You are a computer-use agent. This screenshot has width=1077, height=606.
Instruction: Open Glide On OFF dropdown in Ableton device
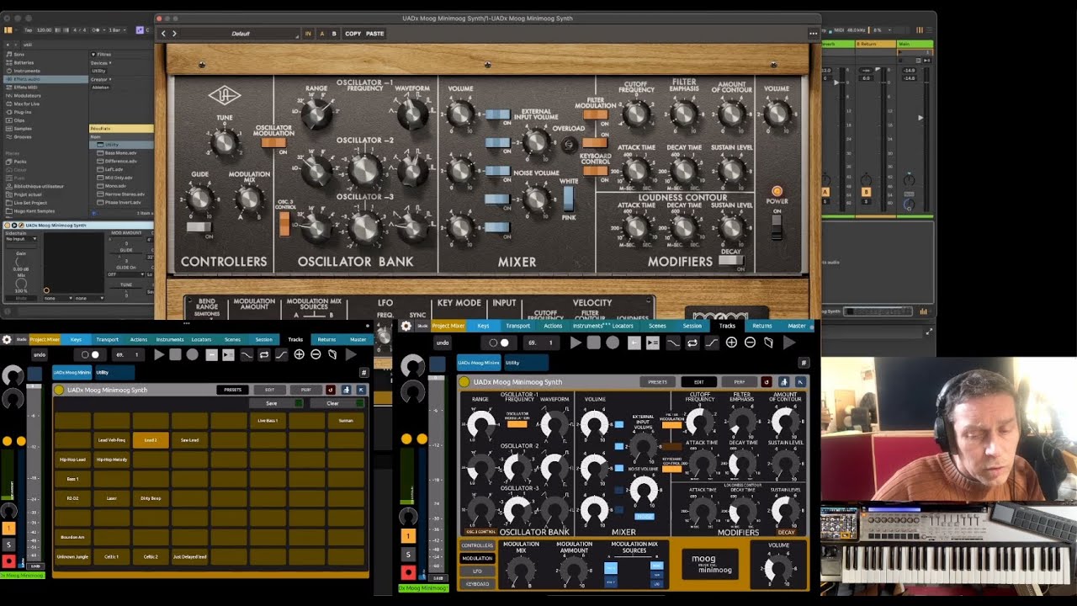[126, 274]
